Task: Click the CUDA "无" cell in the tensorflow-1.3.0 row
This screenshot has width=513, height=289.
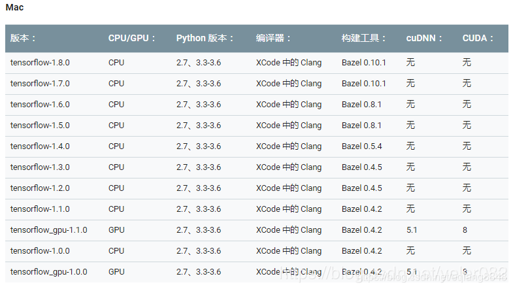Action: [467, 167]
